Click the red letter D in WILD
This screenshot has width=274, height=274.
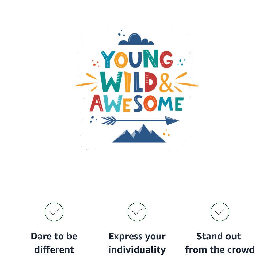151,83
